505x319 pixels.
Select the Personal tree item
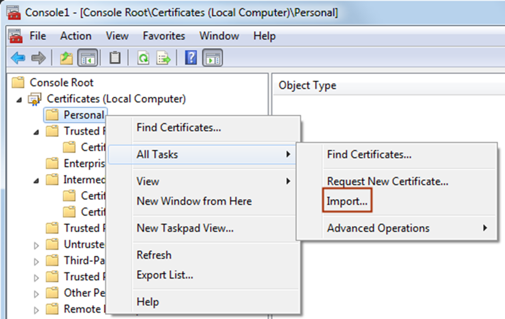pyautogui.click(x=84, y=115)
